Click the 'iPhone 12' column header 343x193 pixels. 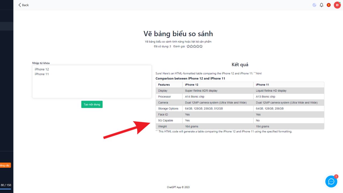(218, 85)
